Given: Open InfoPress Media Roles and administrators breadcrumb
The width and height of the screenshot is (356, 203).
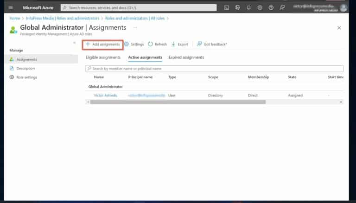Looking at the screenshot, I should (63, 18).
